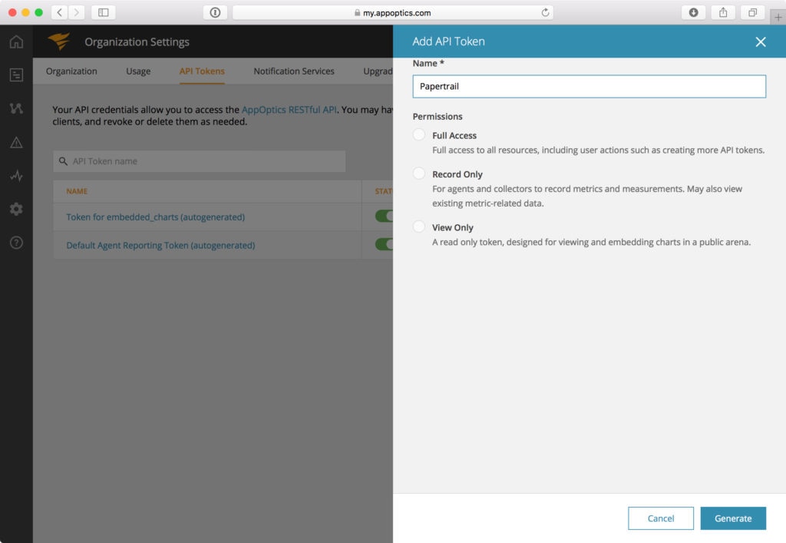Open the Settings gear icon in sidebar
786x543 pixels.
[x=16, y=209]
